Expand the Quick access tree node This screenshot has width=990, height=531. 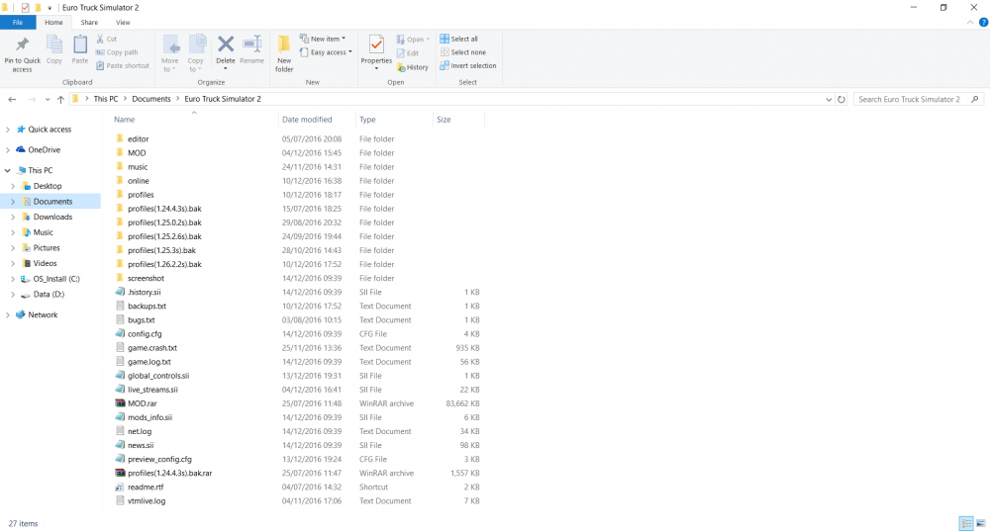tap(8, 130)
